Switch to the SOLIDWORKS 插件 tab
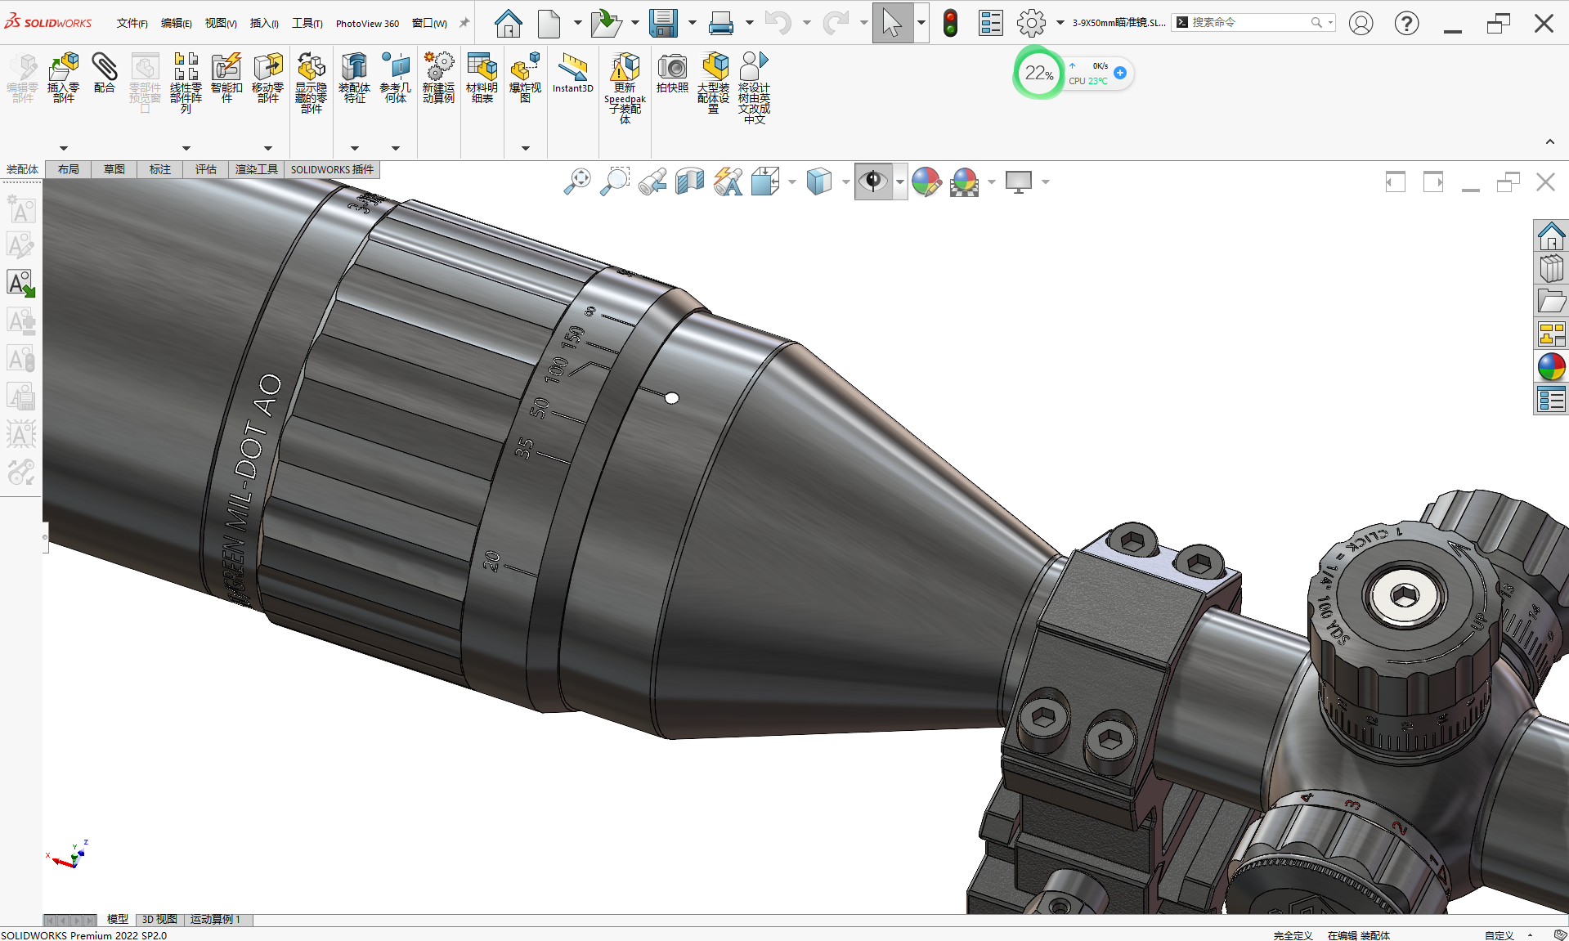This screenshot has width=1569, height=941. tap(332, 169)
